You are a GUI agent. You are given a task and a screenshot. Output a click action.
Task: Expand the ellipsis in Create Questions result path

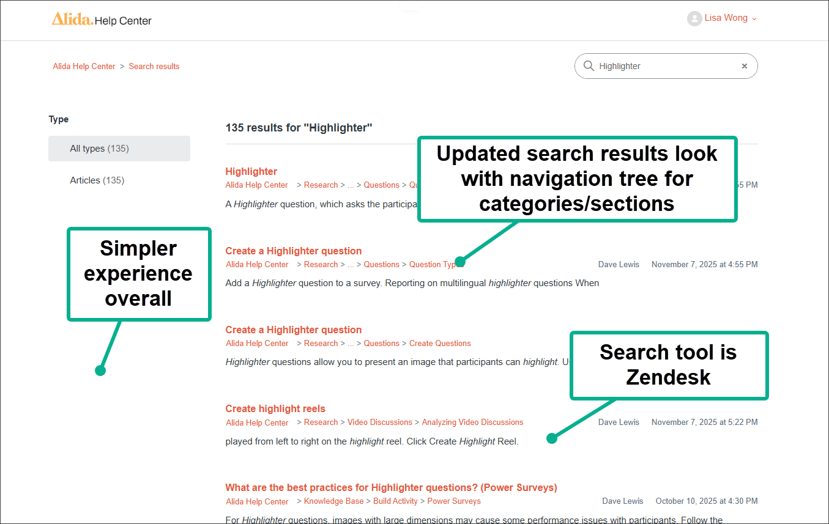click(351, 343)
